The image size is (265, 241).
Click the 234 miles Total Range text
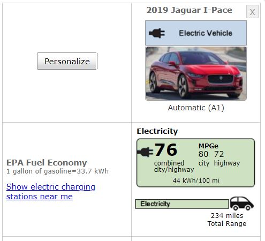point(227,220)
